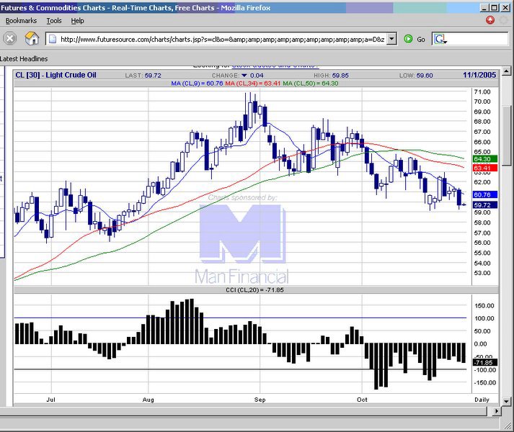Click the vertical scrollbar down arrow
514x432 pixels.
click(x=507, y=401)
